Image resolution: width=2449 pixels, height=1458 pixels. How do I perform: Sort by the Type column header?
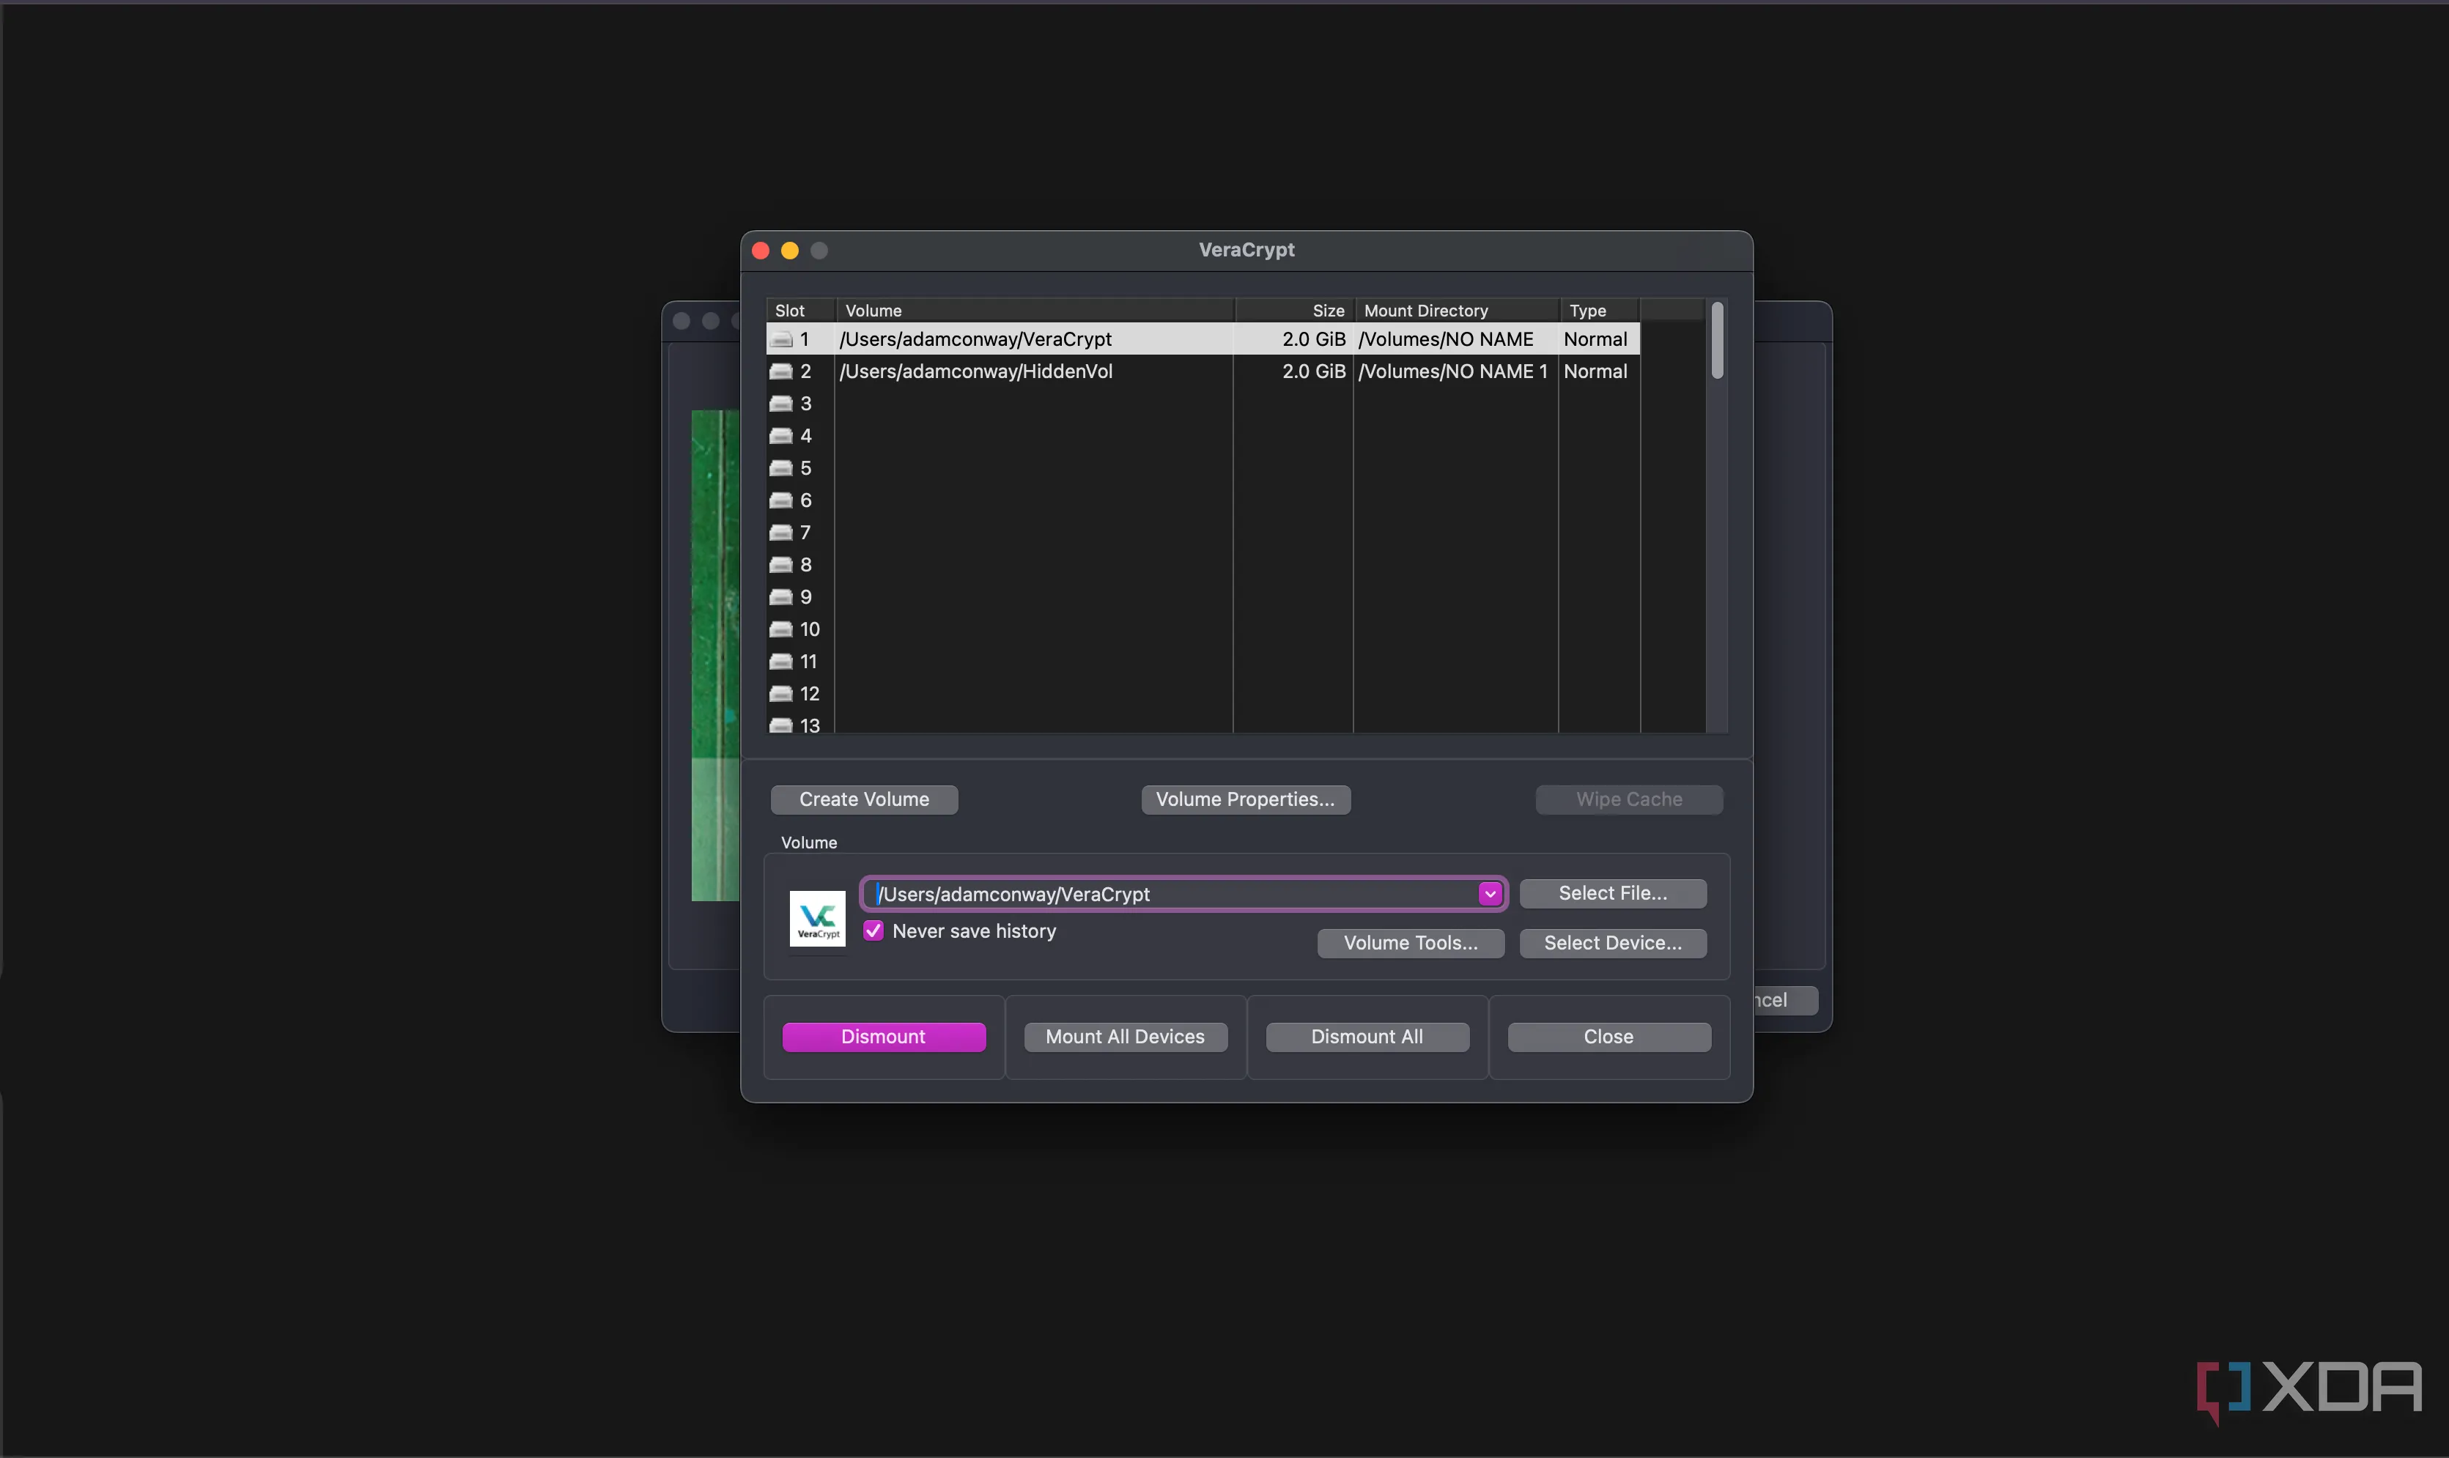point(1599,311)
